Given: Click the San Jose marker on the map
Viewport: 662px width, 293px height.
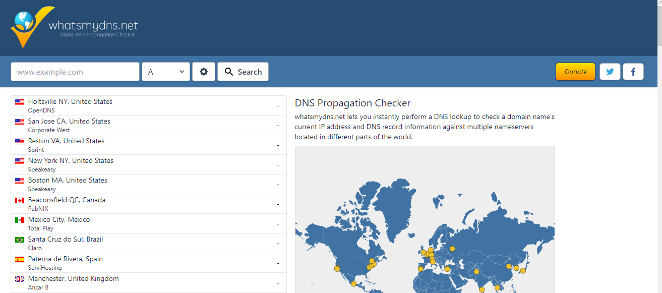Looking at the screenshot, I should pos(337,269).
